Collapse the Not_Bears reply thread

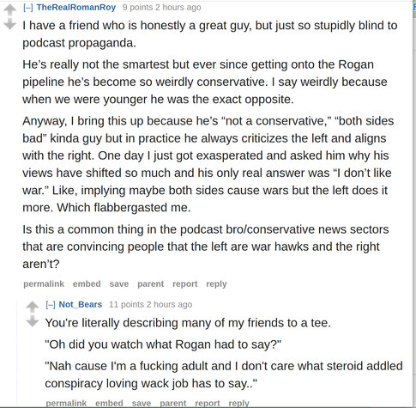tap(51, 305)
